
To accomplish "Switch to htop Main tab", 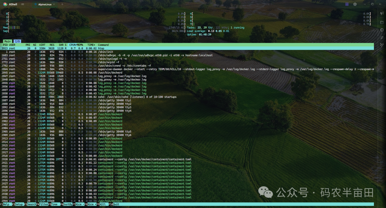I will click(x=8, y=41).
